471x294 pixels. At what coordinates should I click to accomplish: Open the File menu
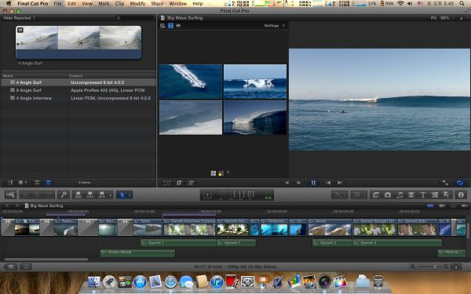pos(57,4)
